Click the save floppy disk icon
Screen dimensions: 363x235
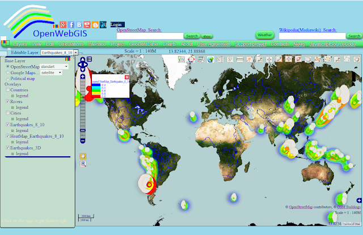pyautogui.click(x=308, y=59)
